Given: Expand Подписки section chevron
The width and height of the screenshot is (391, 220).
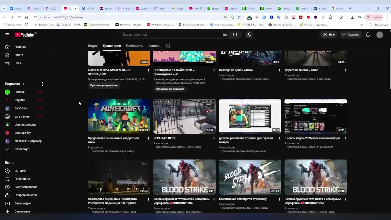Looking at the screenshot, I should 23,84.
